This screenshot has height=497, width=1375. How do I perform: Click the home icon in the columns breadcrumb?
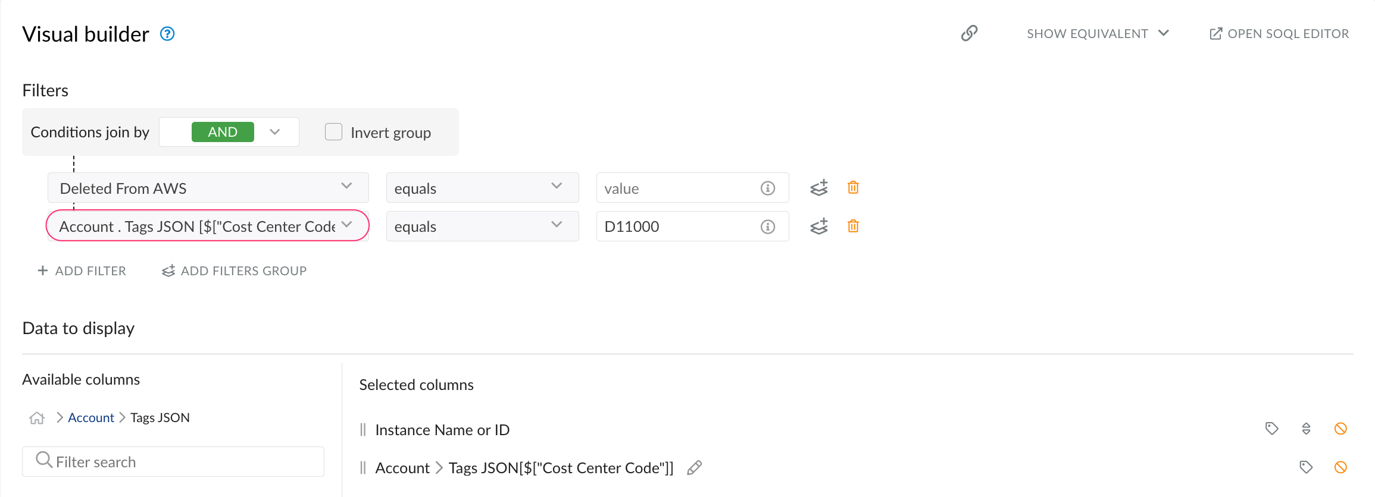(x=36, y=417)
